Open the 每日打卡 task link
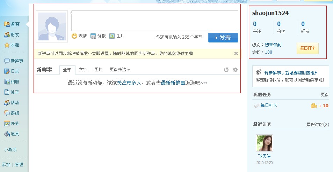 (x=269, y=105)
